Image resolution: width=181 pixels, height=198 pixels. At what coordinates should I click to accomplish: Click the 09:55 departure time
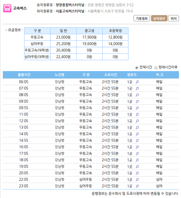tap(24, 108)
